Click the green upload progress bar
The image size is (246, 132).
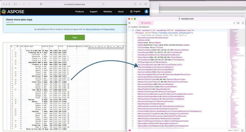pyautogui.click(x=67, y=25)
